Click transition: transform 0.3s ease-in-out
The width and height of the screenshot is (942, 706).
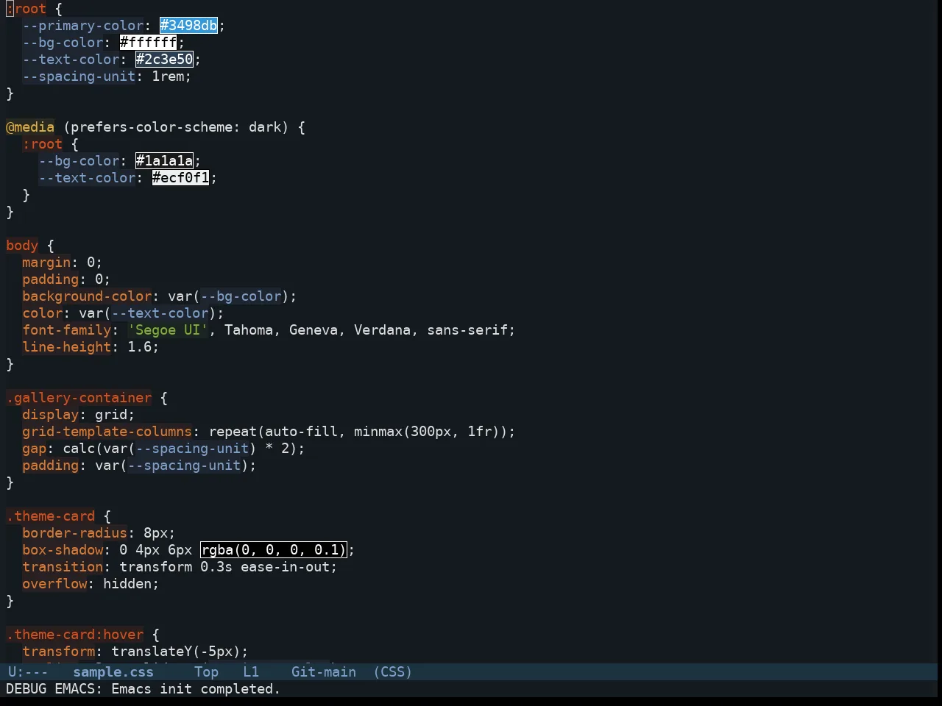coord(180,567)
